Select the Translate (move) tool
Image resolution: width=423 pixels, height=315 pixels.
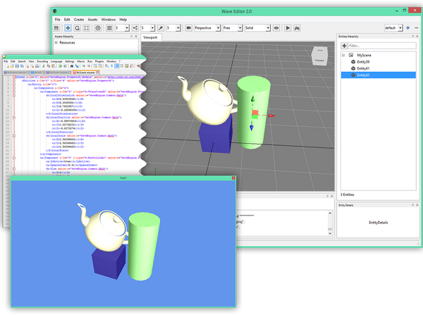pos(68,27)
